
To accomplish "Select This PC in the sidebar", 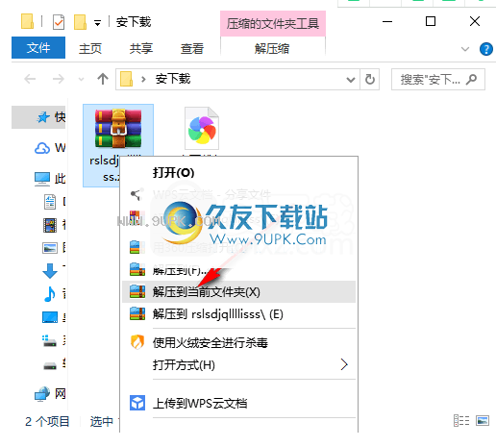I will coord(42,179).
